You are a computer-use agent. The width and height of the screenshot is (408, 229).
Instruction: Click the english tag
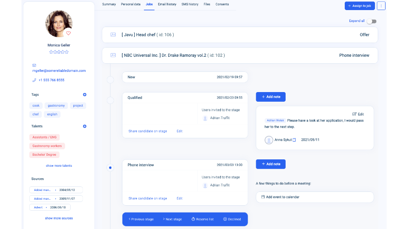coord(52,114)
